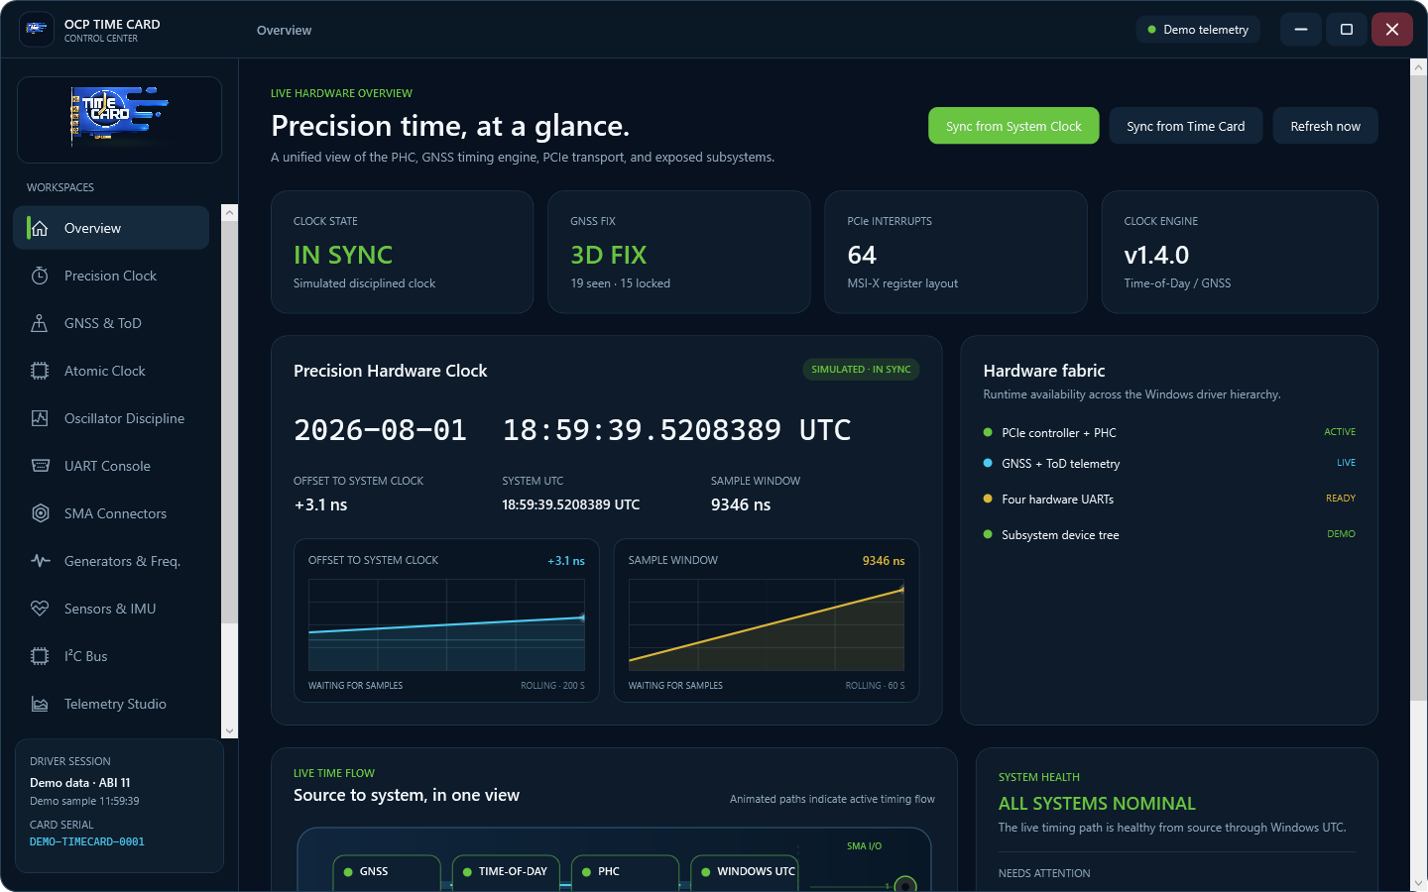Click the Sensors & IMU heartbeat icon
Screen dimensions: 1428x892
coord(40,609)
